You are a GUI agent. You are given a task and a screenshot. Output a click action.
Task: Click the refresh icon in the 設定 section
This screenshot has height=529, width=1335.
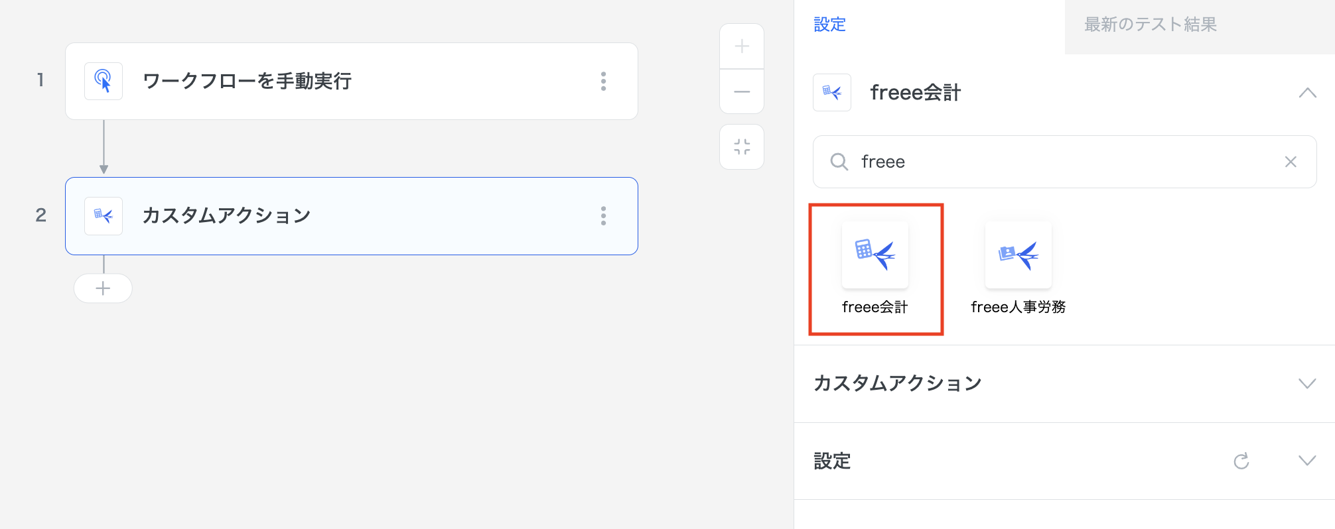click(1241, 461)
